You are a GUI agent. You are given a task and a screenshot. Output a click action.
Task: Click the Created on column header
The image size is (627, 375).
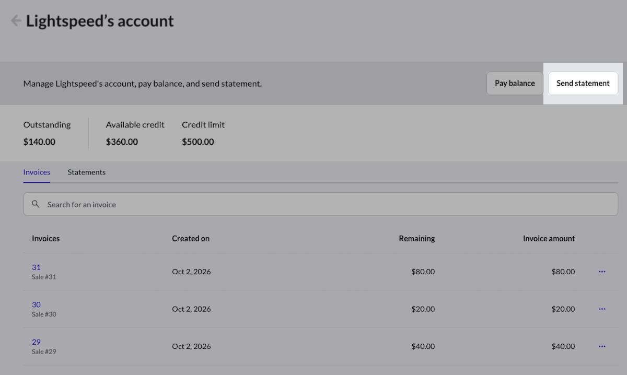[191, 239]
